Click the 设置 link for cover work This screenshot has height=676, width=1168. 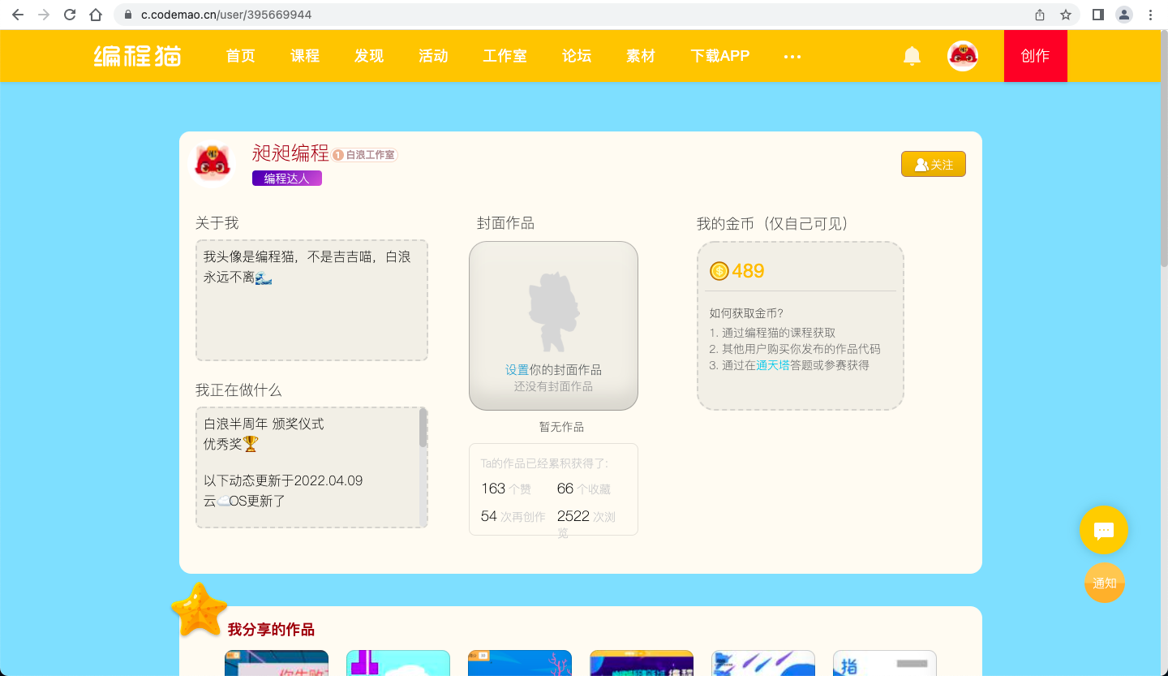[517, 370]
